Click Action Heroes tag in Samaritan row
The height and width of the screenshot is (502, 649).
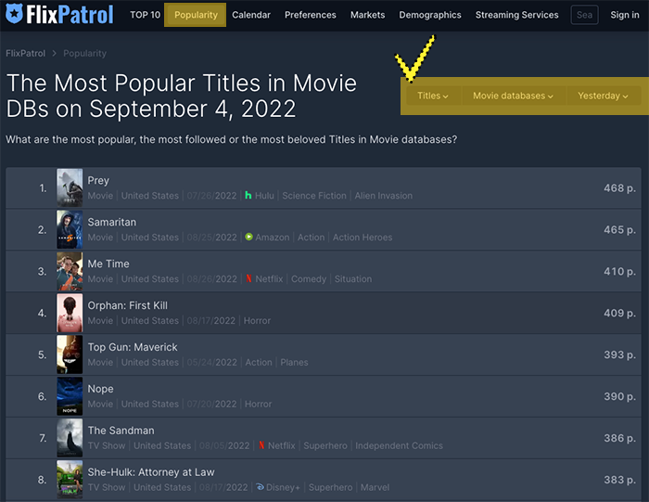coord(363,238)
